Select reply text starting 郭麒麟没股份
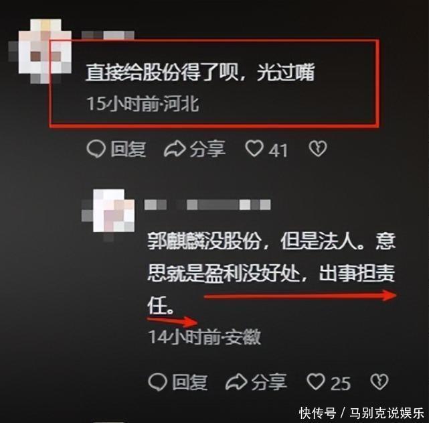 point(272,274)
